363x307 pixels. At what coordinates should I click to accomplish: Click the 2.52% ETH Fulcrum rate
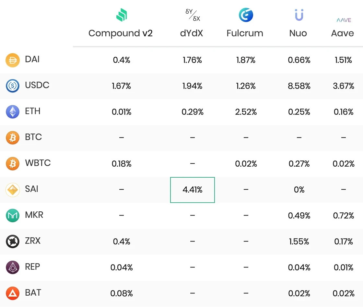(246, 112)
